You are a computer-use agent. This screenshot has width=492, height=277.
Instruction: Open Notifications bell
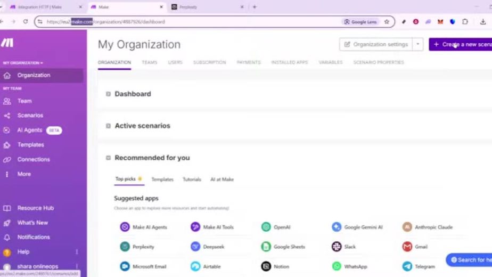pos(34,237)
